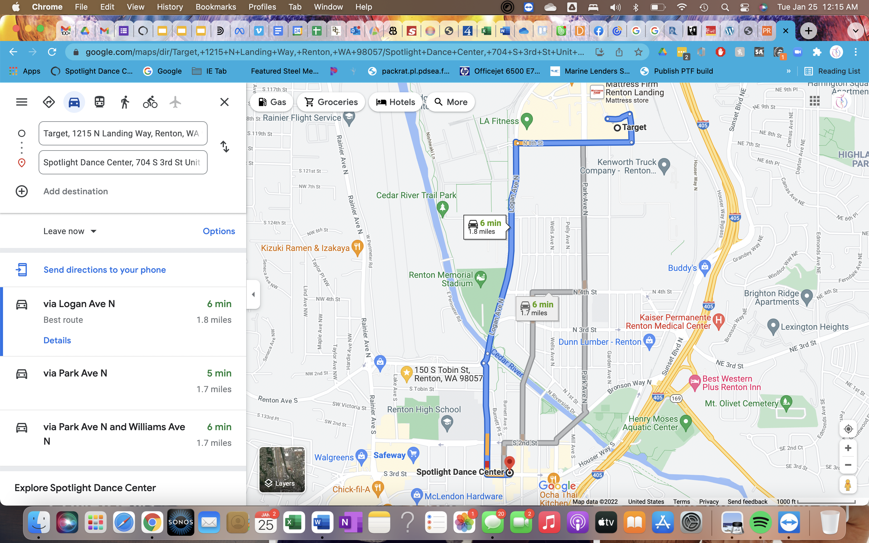
Task: Open the Leave now dropdown
Action: point(70,231)
